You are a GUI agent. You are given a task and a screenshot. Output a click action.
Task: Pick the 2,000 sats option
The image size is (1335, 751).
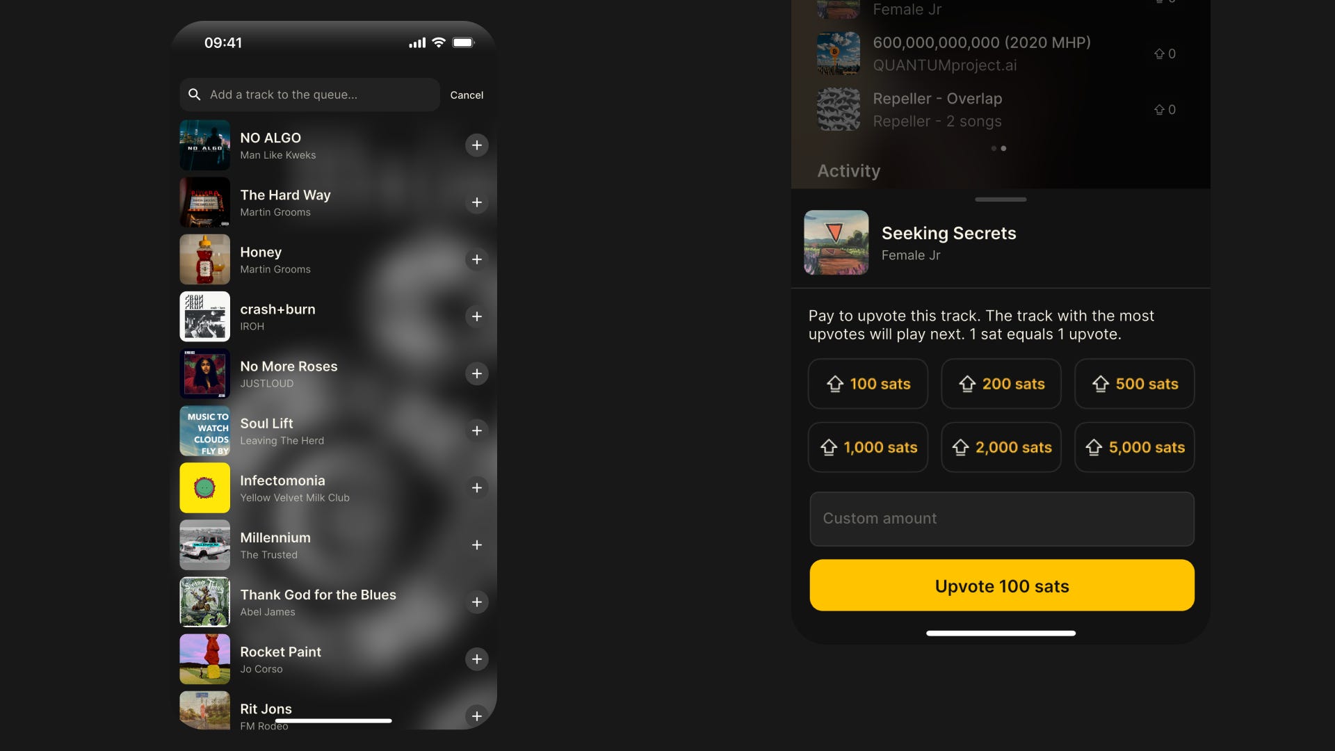pos(1001,447)
